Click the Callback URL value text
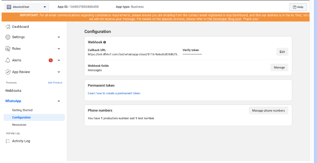Image resolution: width=317 pixels, height=163 pixels. [134, 54]
